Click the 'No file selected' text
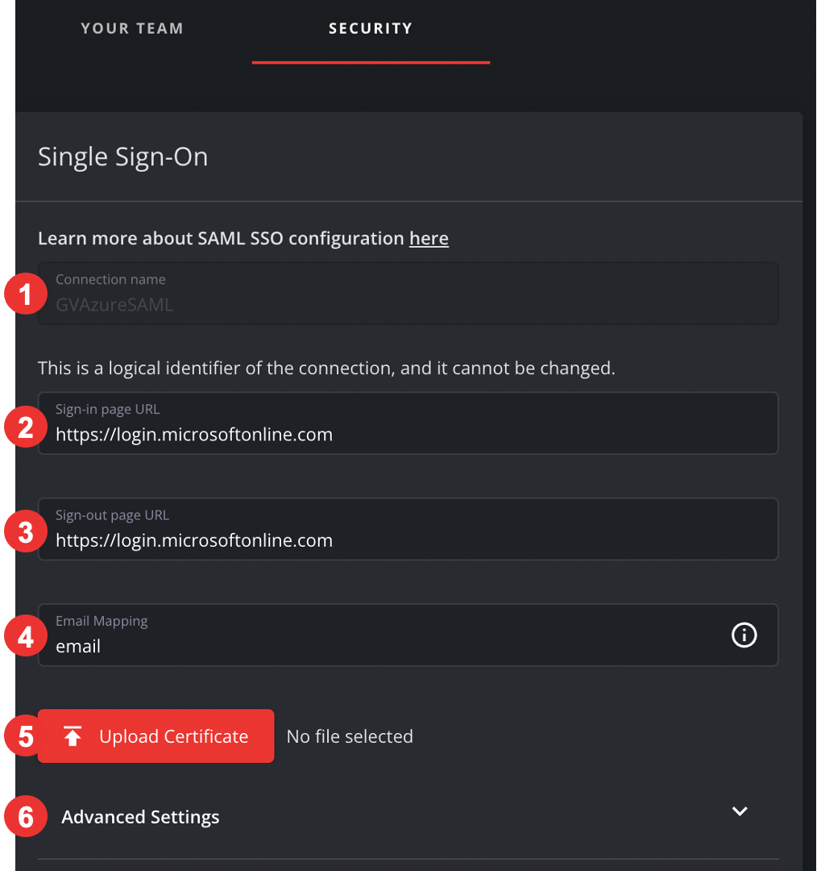Screen dimensions: 817x871 pyautogui.click(x=350, y=736)
